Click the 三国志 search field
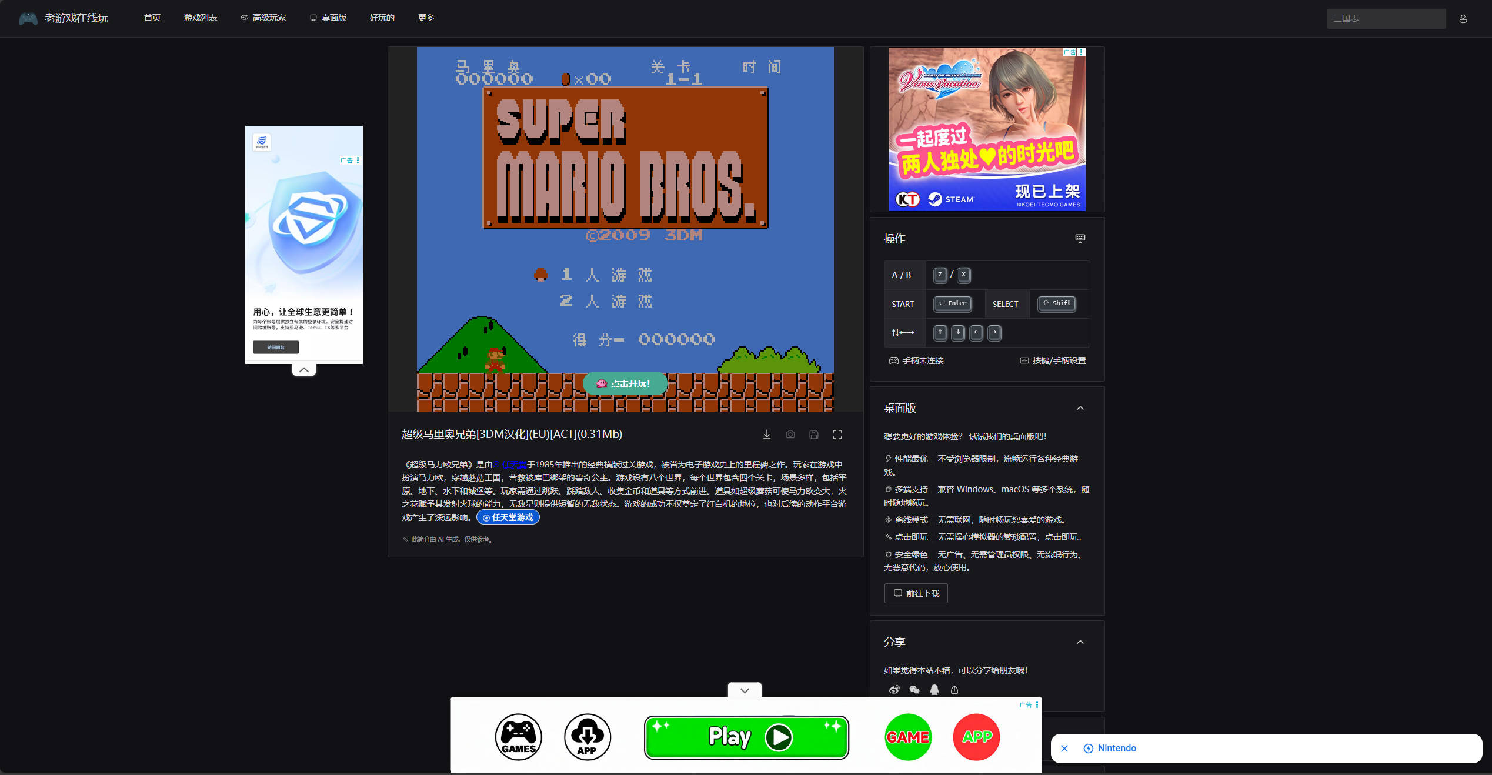 pyautogui.click(x=1386, y=19)
